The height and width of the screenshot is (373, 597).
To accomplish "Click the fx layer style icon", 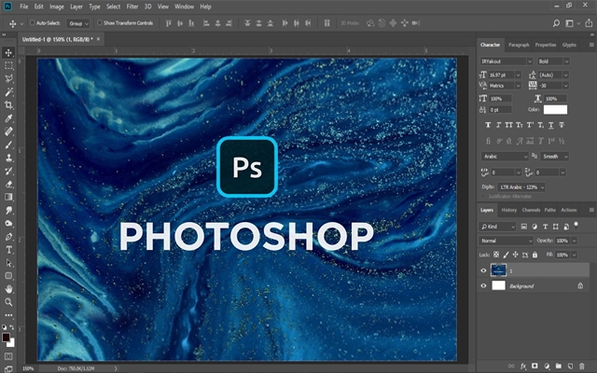I will (523, 366).
